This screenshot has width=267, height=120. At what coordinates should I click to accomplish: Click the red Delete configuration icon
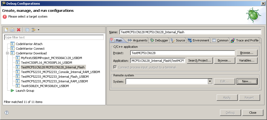19,30
